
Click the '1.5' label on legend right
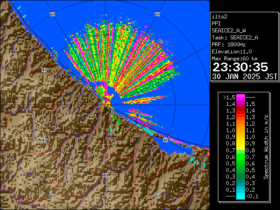pos(250,104)
